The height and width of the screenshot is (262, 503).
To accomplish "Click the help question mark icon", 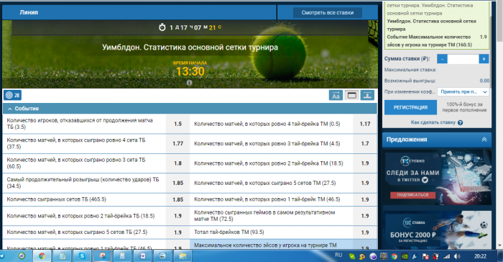I will tap(461, 122).
